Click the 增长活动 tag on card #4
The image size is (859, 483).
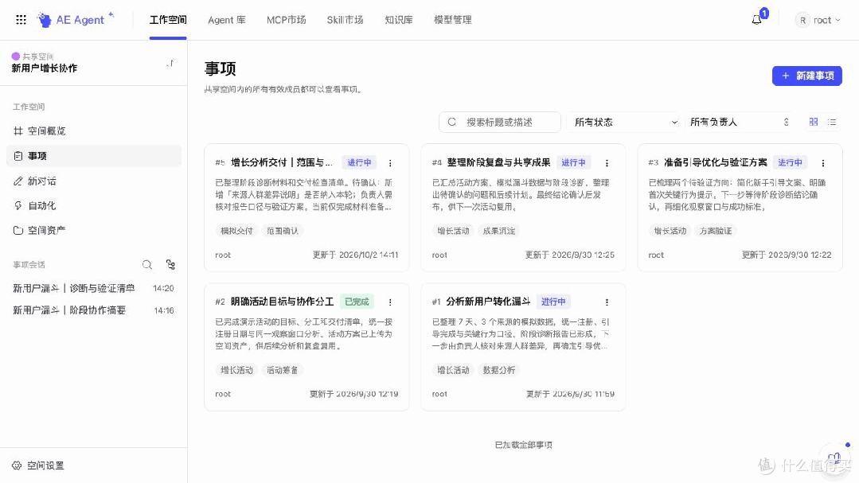[453, 231]
